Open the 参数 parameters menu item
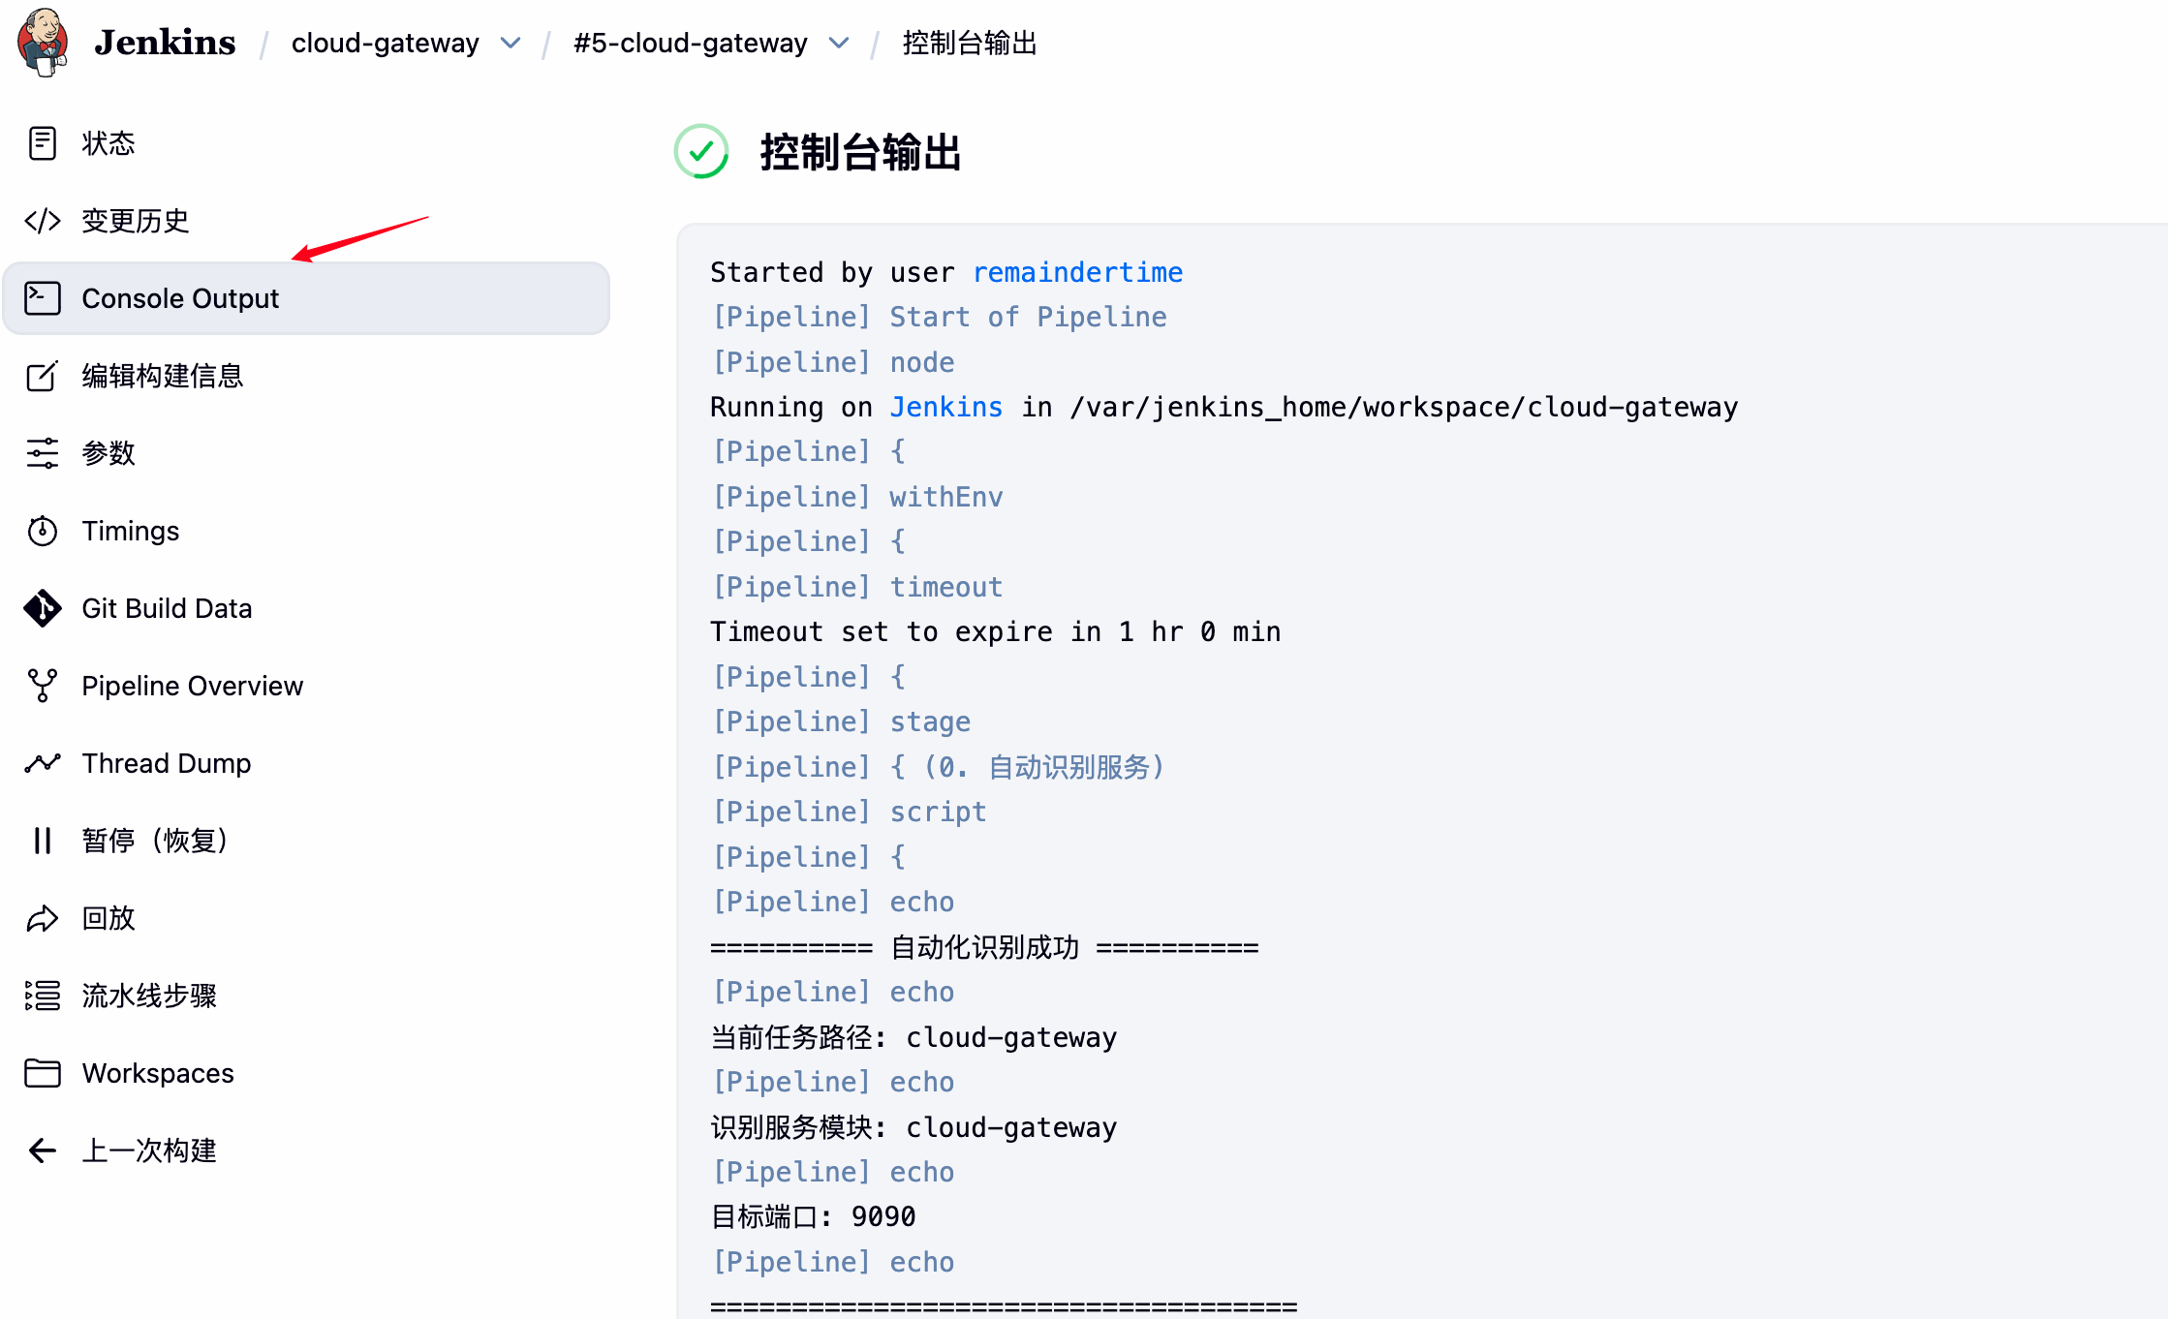Screen dimensions: 2168x1319 click(108, 453)
